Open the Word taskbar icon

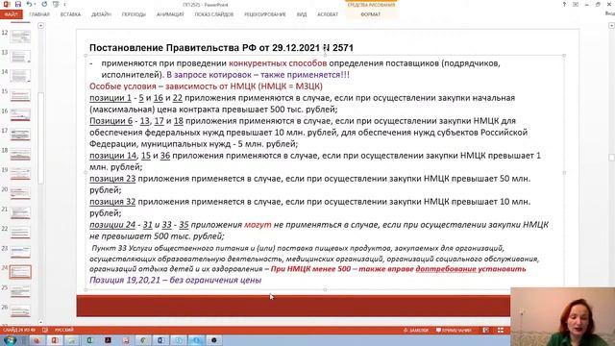coord(160,340)
